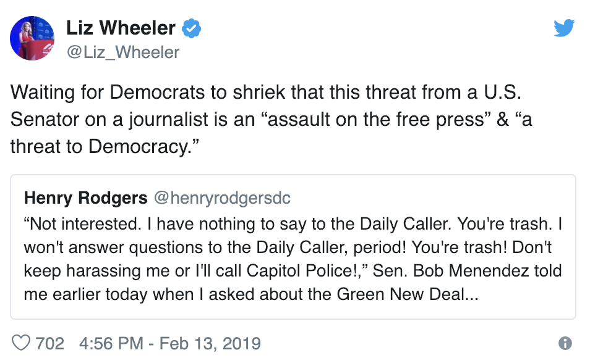Click the Twitter bird logo
This screenshot has width=590, height=358.
(564, 28)
